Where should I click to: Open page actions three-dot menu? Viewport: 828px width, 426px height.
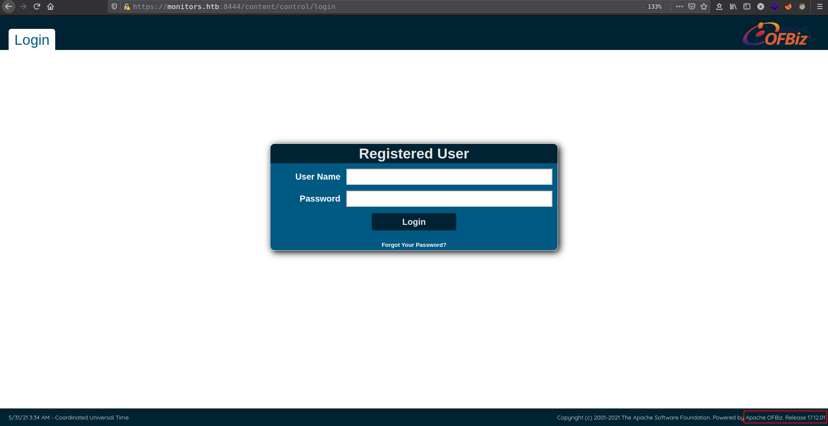pyautogui.click(x=680, y=6)
